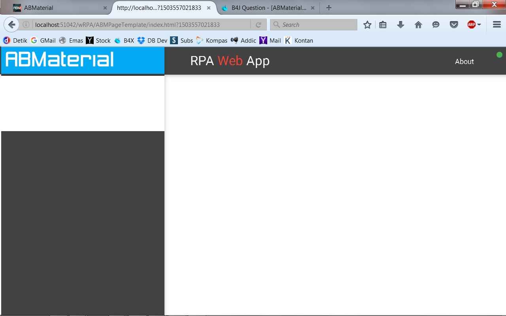Open the B4X bookmark

coord(124,40)
